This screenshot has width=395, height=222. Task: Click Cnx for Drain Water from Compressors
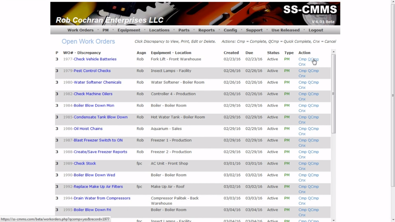click(302, 203)
